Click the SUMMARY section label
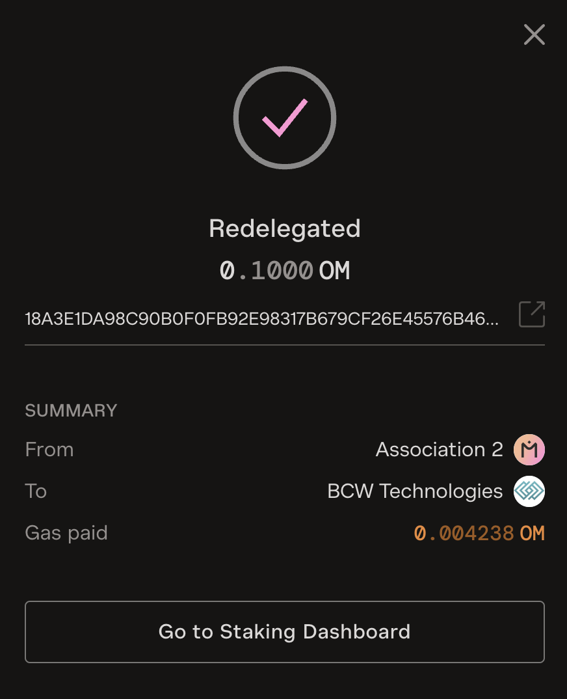The image size is (567, 699). tap(71, 411)
